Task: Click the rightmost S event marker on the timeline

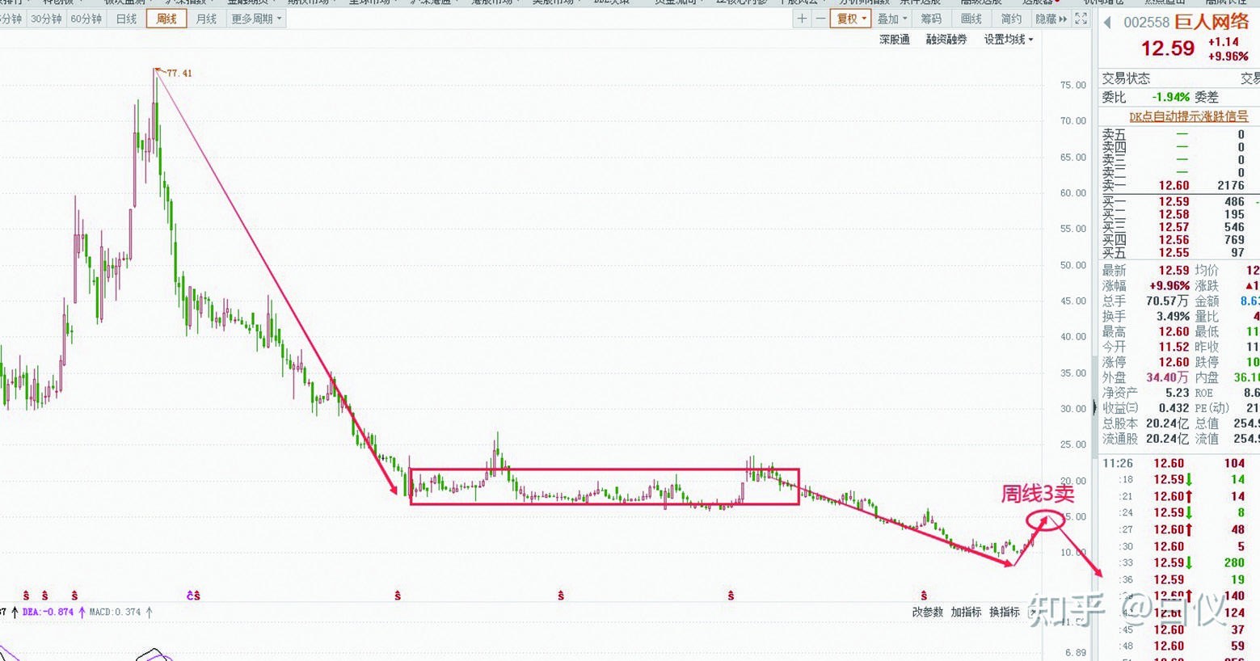Action: [924, 596]
